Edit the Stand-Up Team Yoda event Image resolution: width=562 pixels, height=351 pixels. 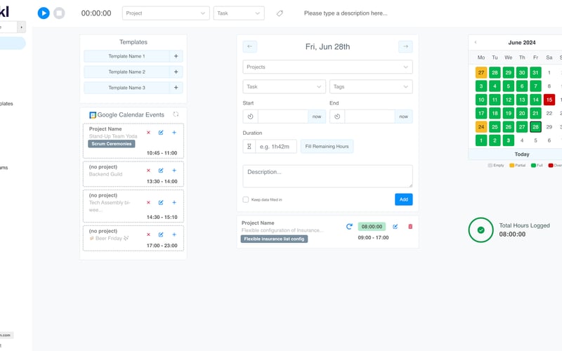click(x=161, y=133)
